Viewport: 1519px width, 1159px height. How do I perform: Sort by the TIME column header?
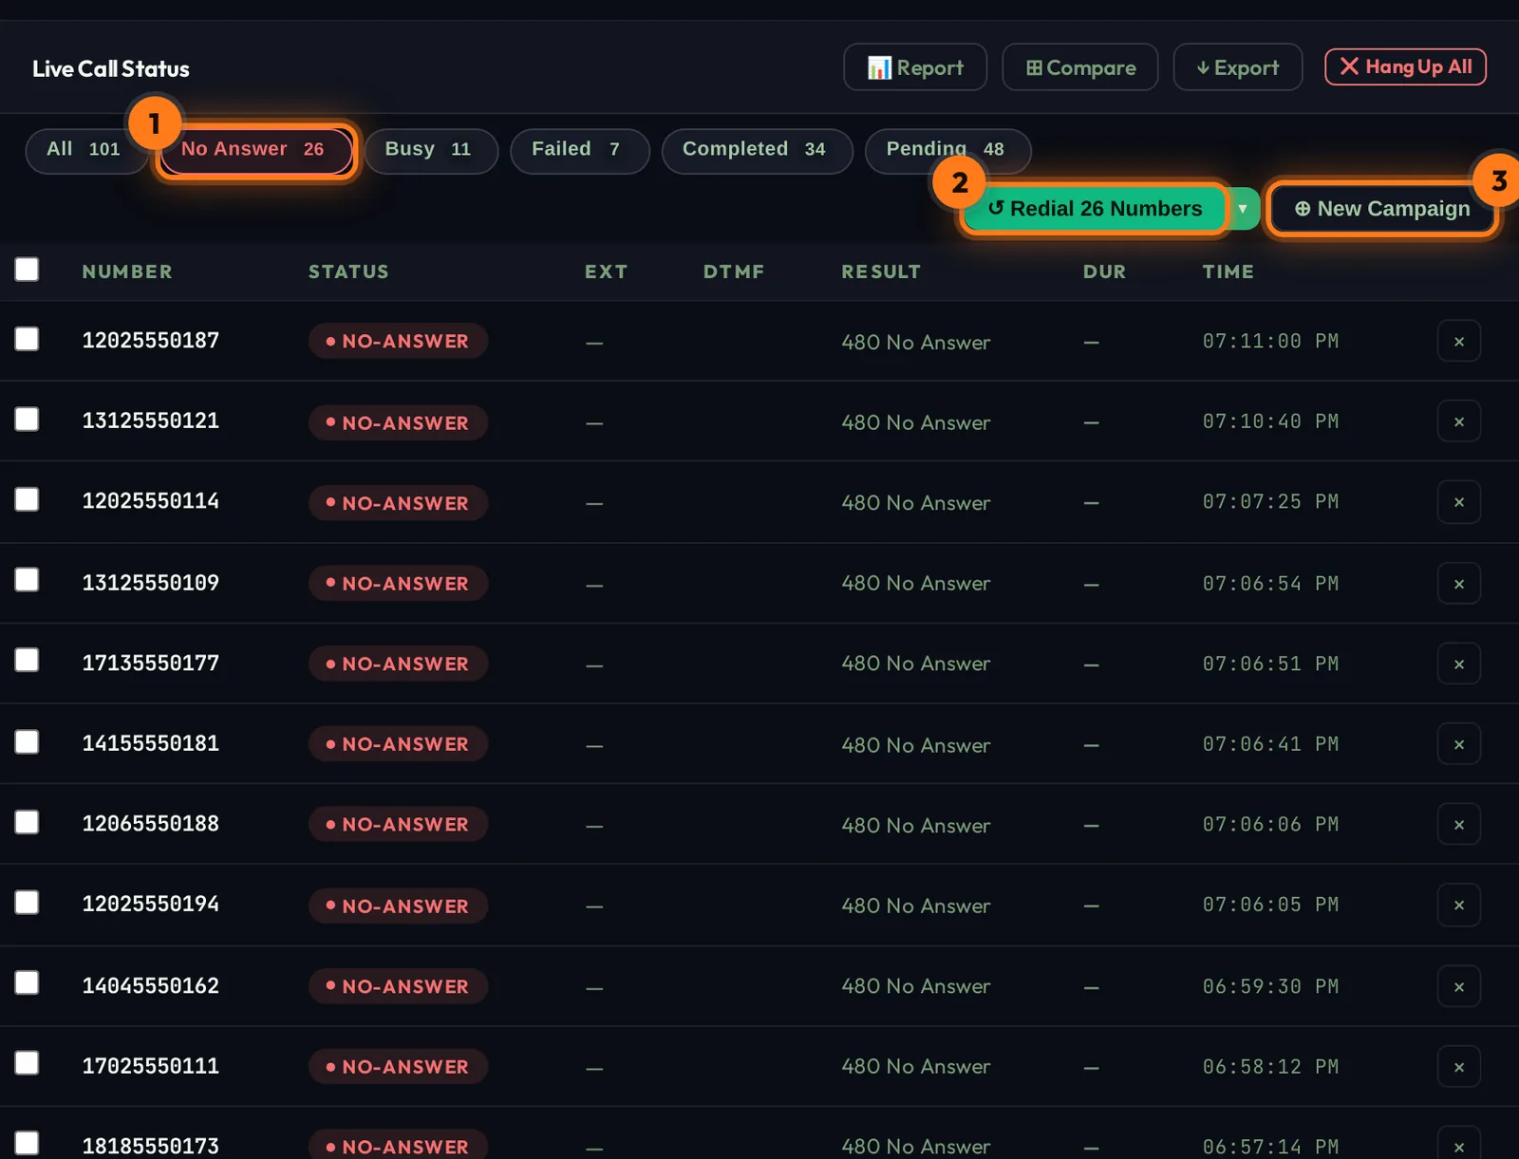pos(1228,271)
